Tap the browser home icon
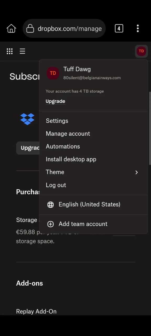151x336 pixels. point(11,28)
